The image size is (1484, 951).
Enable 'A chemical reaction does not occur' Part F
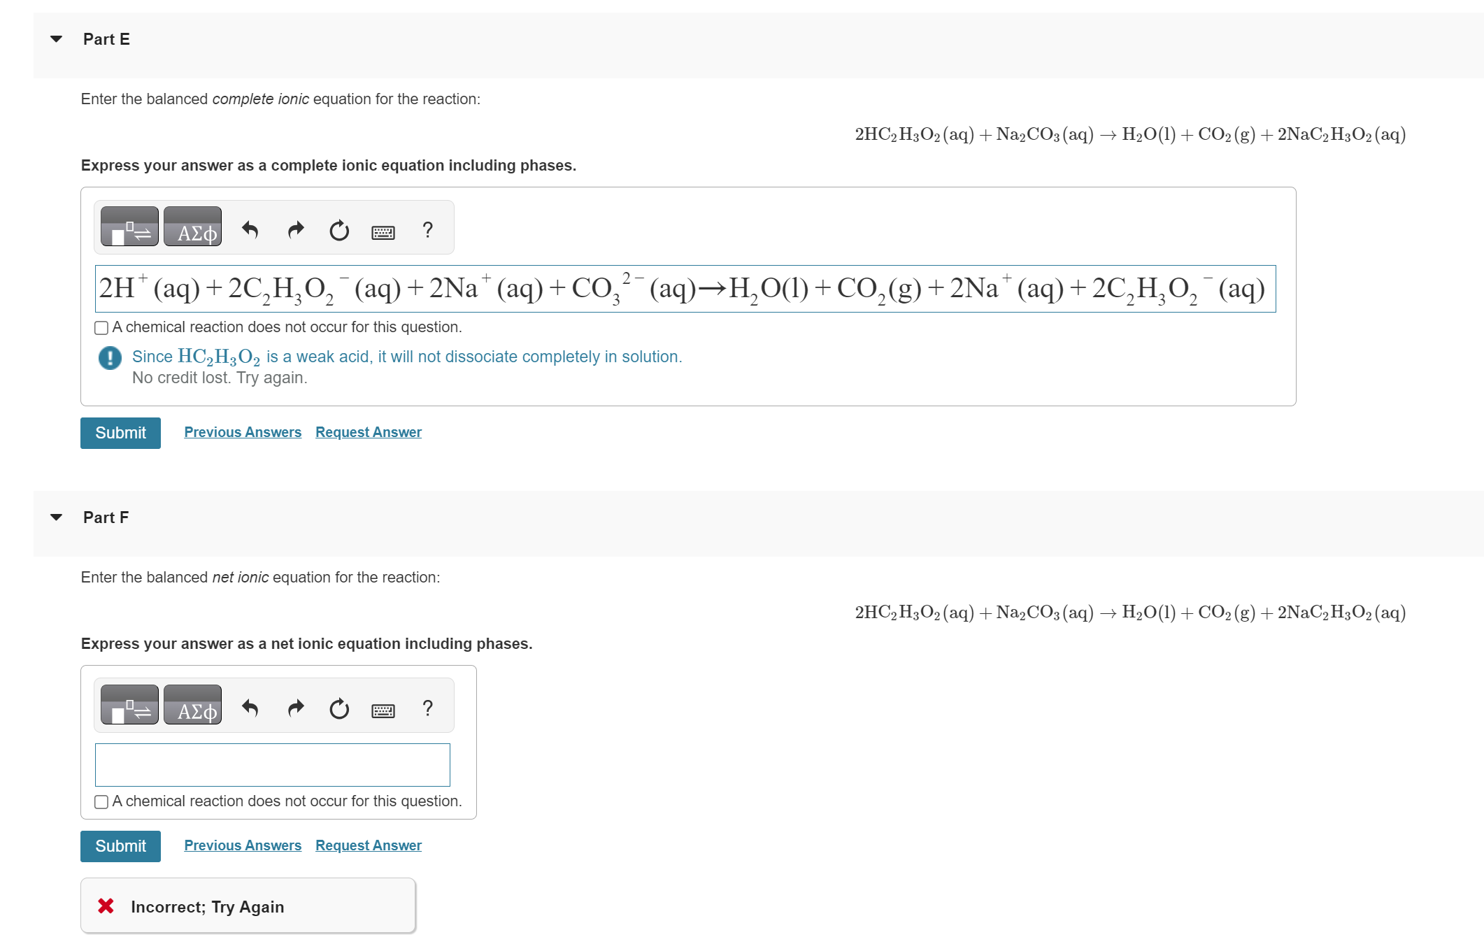pyautogui.click(x=101, y=803)
